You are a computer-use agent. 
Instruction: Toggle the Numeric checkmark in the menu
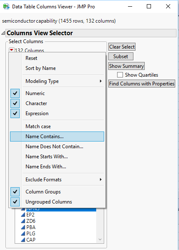[15, 93]
